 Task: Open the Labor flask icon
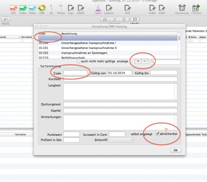tap(98, 8)
